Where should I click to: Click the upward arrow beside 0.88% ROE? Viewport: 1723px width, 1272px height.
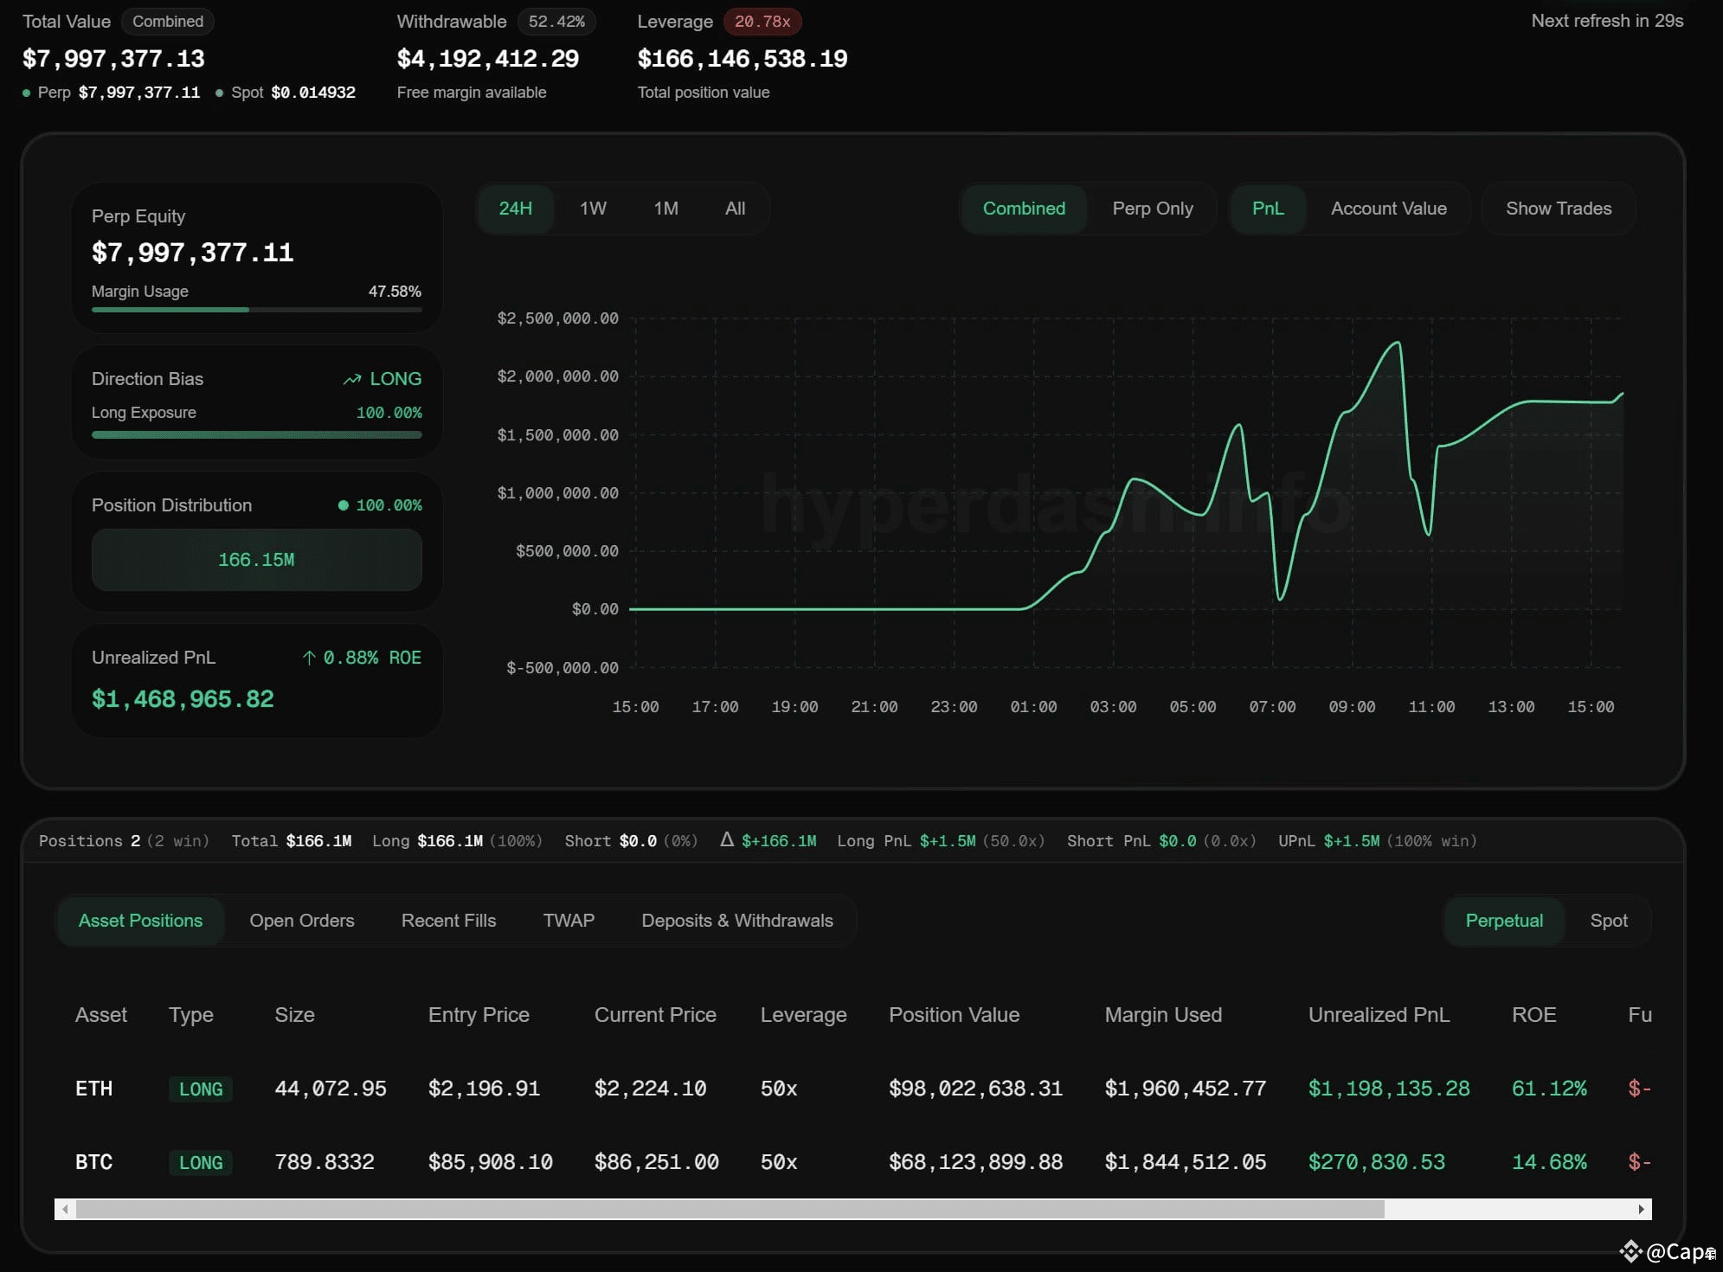(x=309, y=658)
